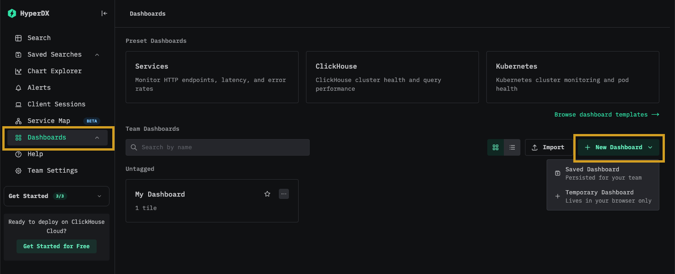Expand the Get Started checklist

coord(99,196)
